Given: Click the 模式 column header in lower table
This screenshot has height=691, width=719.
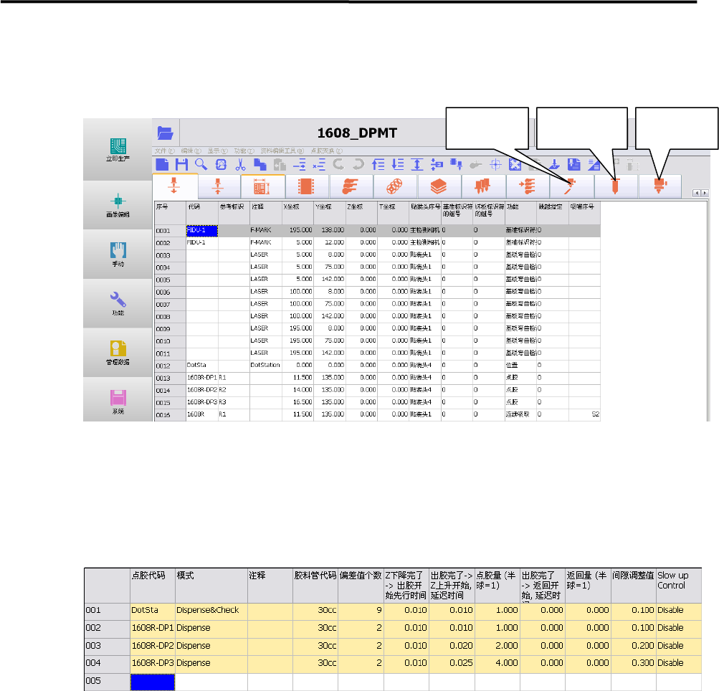Looking at the screenshot, I should (211, 586).
